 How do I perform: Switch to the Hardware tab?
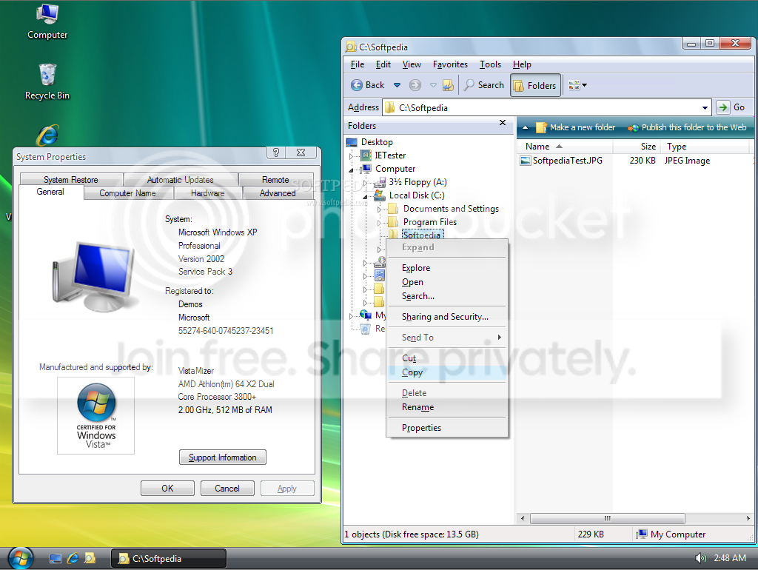207,193
